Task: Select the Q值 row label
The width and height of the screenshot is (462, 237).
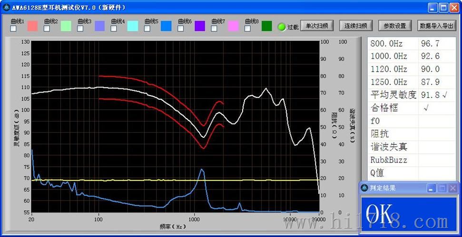Action: [x=377, y=173]
